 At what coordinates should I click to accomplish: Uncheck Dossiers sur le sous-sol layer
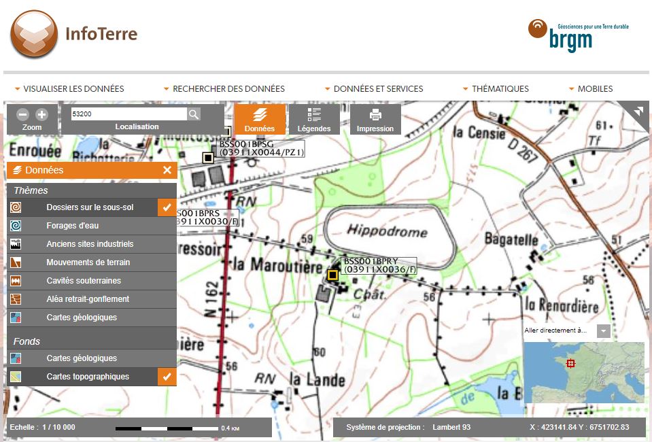pyautogui.click(x=167, y=207)
